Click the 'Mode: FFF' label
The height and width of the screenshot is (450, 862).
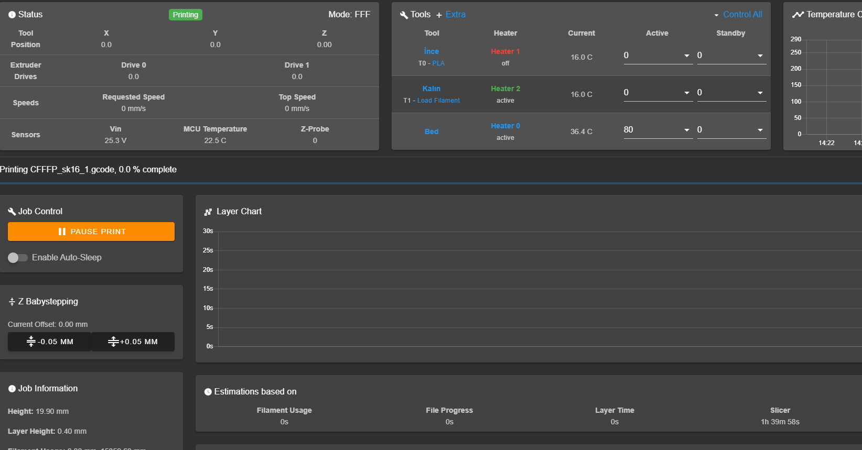pos(349,15)
